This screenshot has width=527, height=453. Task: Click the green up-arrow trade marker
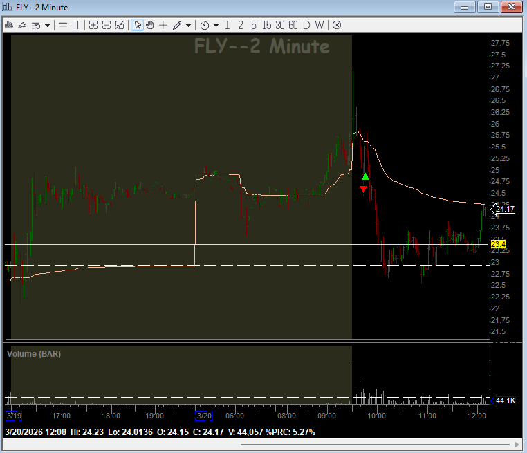pyautogui.click(x=365, y=177)
